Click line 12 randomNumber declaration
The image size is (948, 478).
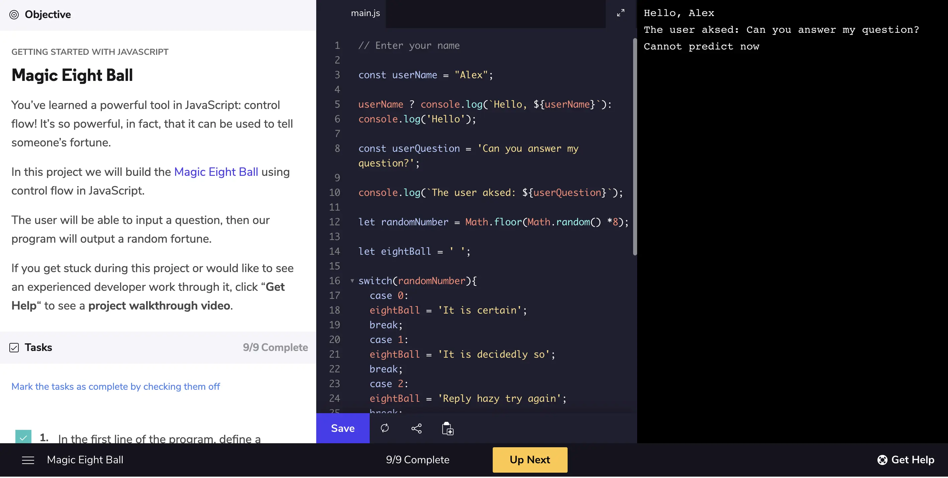(493, 222)
